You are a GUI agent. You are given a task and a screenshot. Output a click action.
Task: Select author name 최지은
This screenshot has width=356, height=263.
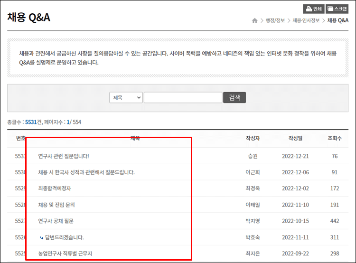tap(253, 254)
